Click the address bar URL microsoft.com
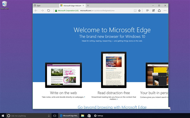This screenshot has width=190, height=118. coord(97,10)
